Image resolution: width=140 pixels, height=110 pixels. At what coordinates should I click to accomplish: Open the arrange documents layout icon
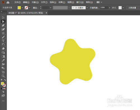[98, 2]
